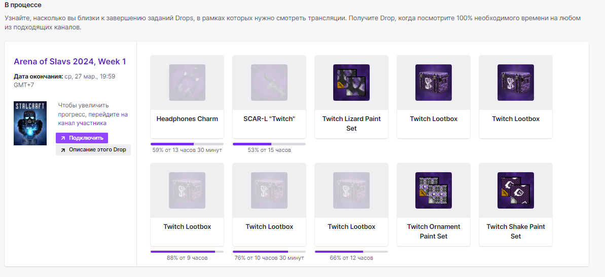Image resolution: width=605 pixels, height=277 pixels.
Task: Open the Twitch Lizard Paint Set icon
Action: [351, 82]
